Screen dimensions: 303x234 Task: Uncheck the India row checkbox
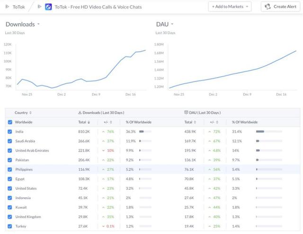click(10, 132)
